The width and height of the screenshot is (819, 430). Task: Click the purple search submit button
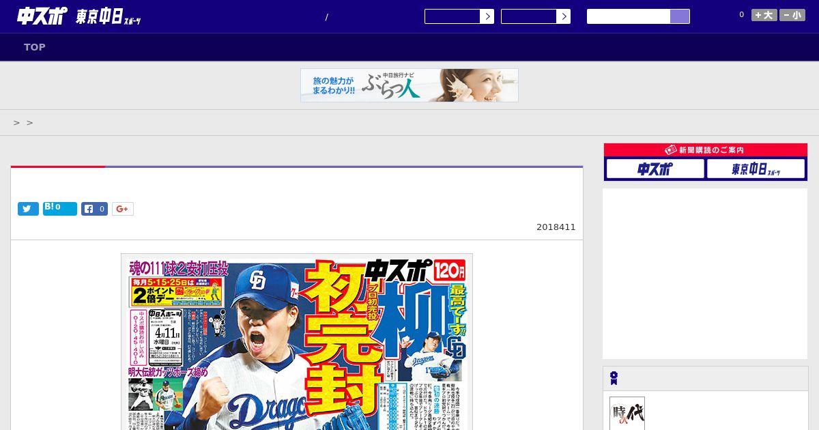(680, 16)
